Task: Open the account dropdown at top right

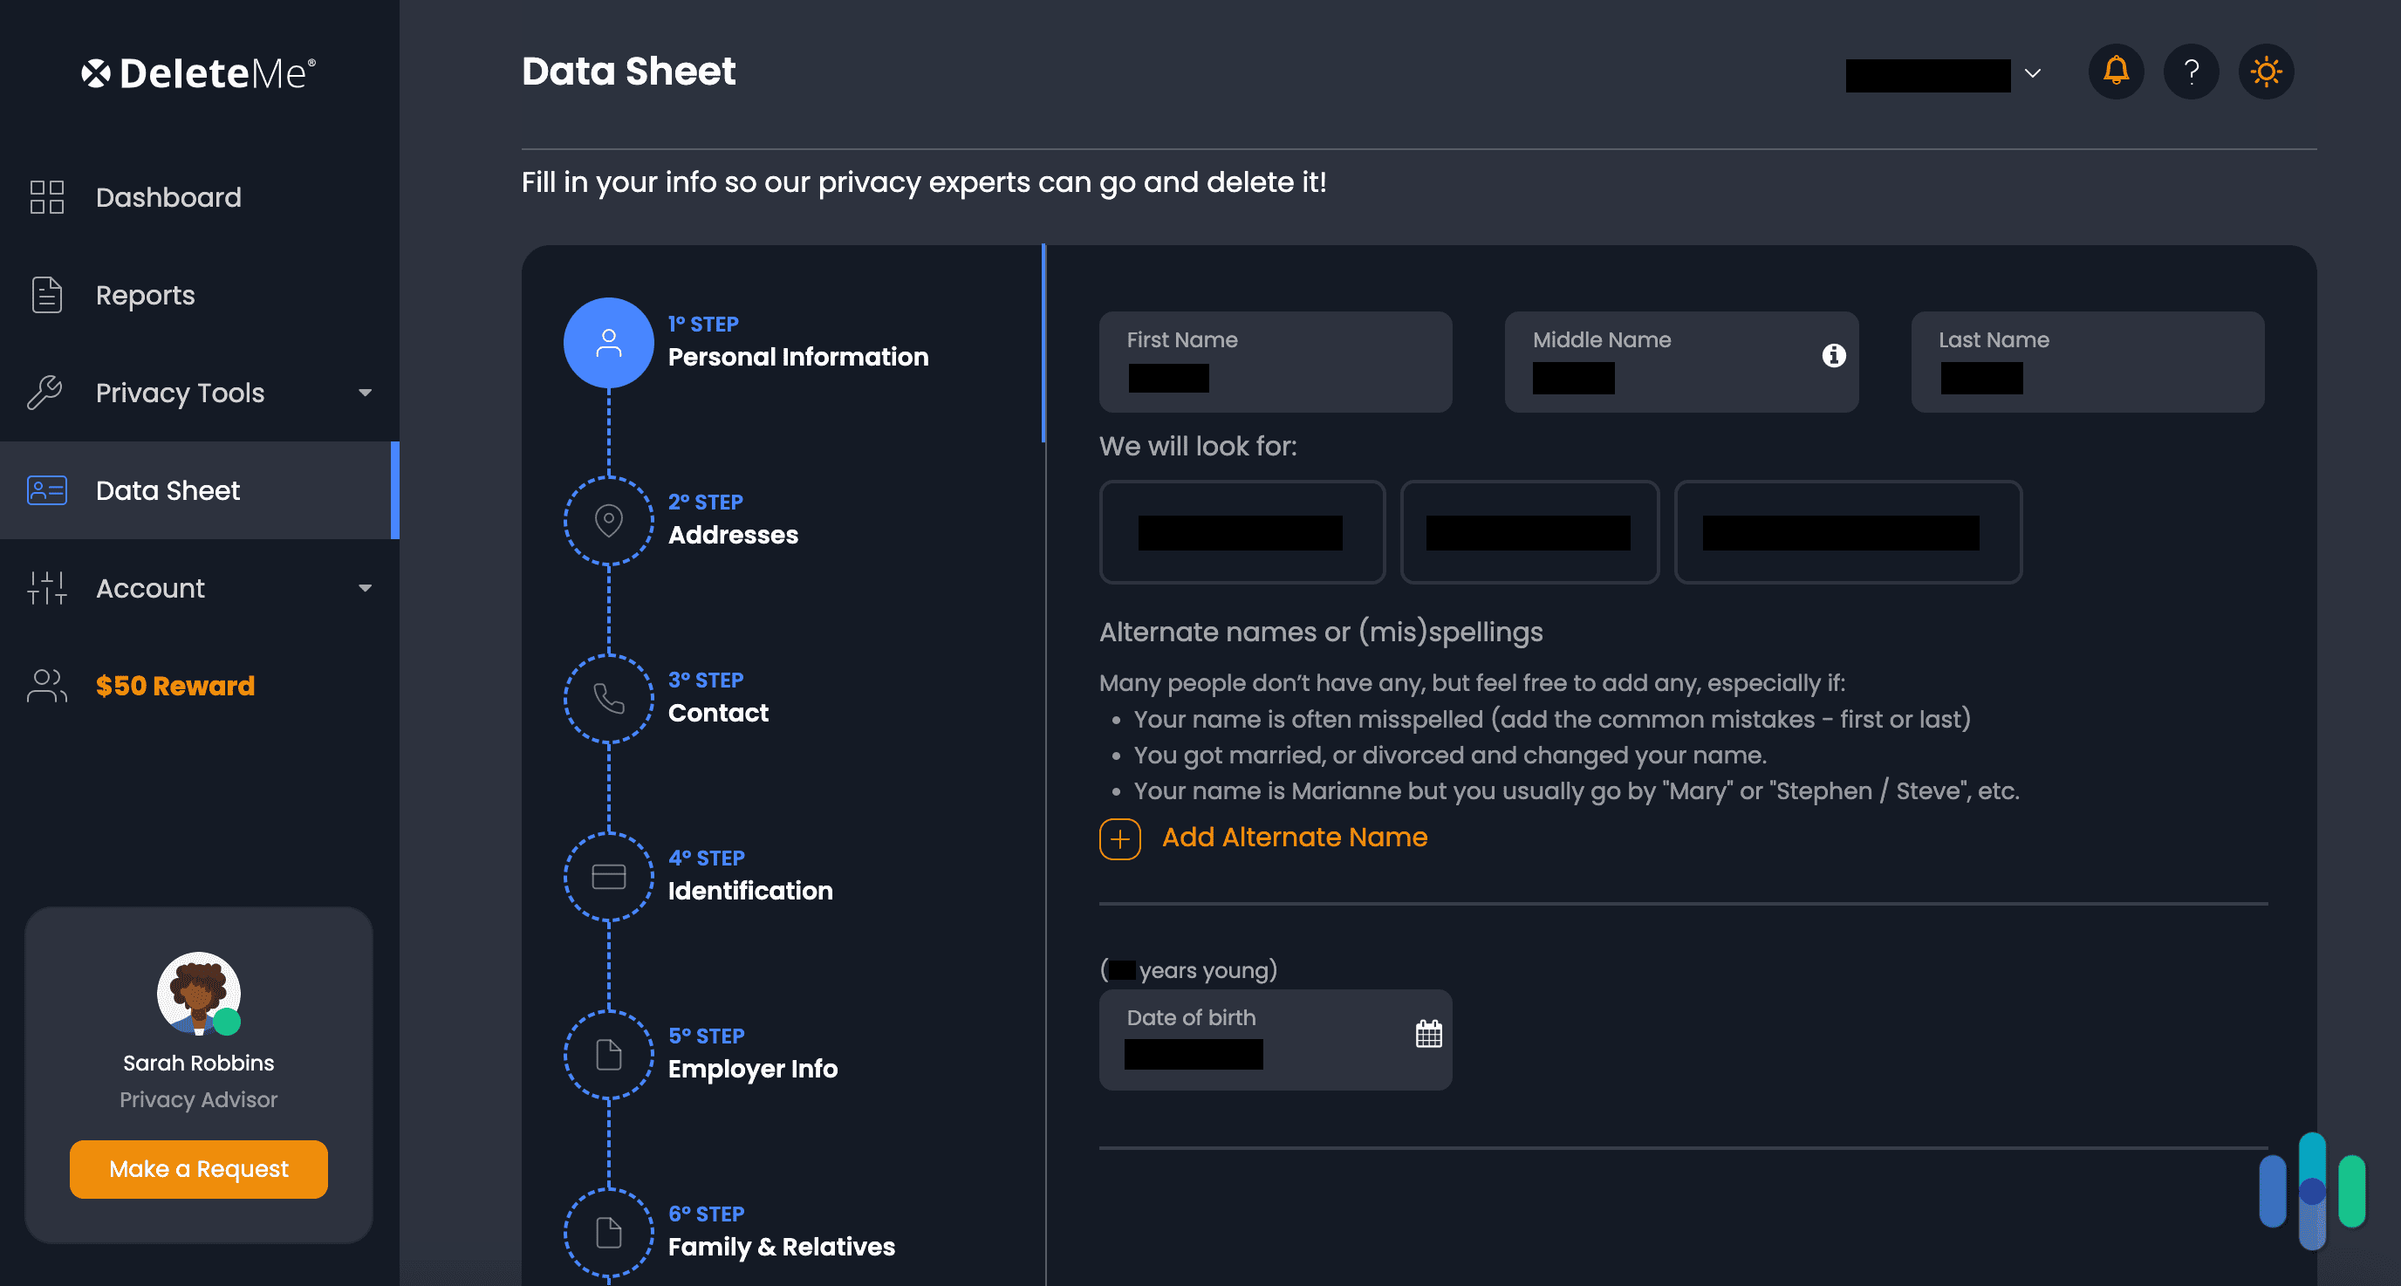Action: pos(2033,73)
